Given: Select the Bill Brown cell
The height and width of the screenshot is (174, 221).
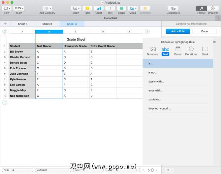Looking at the screenshot, I should 22,52.
